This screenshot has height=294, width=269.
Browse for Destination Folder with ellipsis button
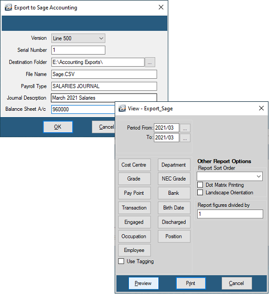tap(150, 62)
